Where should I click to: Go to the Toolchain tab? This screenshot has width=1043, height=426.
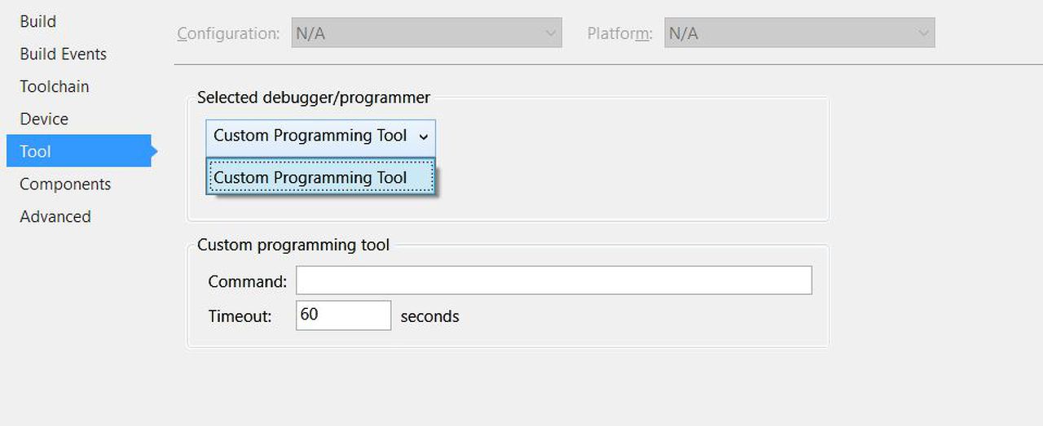click(55, 87)
